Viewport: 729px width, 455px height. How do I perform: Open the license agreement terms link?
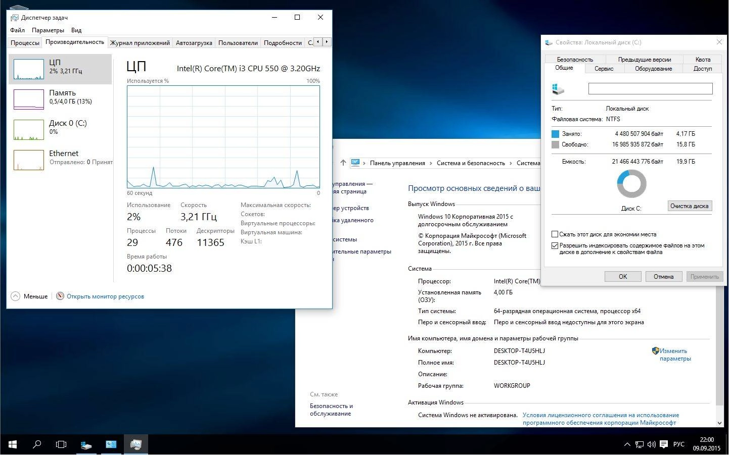click(601, 419)
